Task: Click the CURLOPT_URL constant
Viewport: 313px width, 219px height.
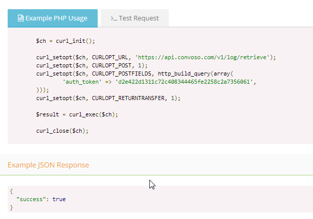Action: pos(110,57)
